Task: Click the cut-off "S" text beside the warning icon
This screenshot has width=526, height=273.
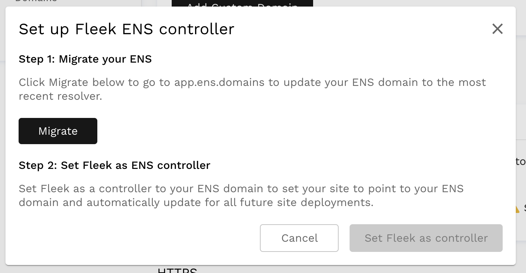Action: [x=524, y=208]
